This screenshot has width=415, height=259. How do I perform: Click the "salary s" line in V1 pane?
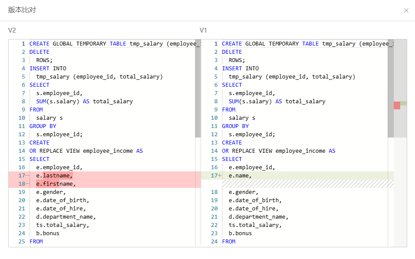click(x=242, y=118)
